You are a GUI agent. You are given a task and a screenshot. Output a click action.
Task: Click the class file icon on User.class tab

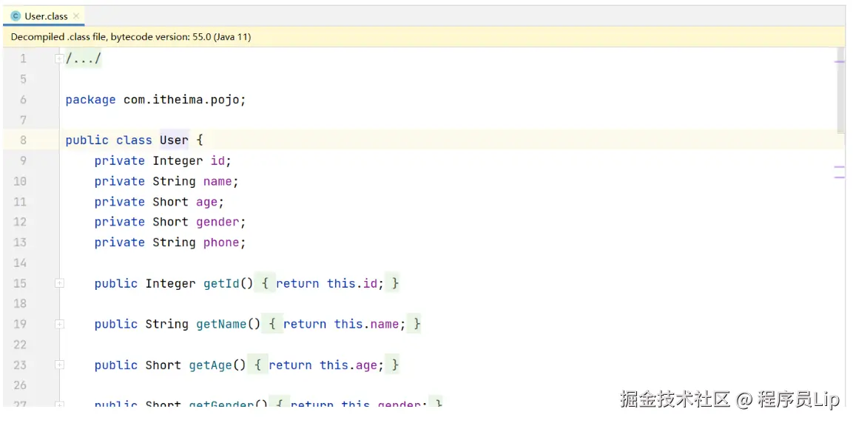tap(16, 16)
